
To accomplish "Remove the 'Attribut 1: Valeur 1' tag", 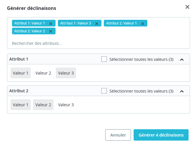I will [x=51, y=24].
